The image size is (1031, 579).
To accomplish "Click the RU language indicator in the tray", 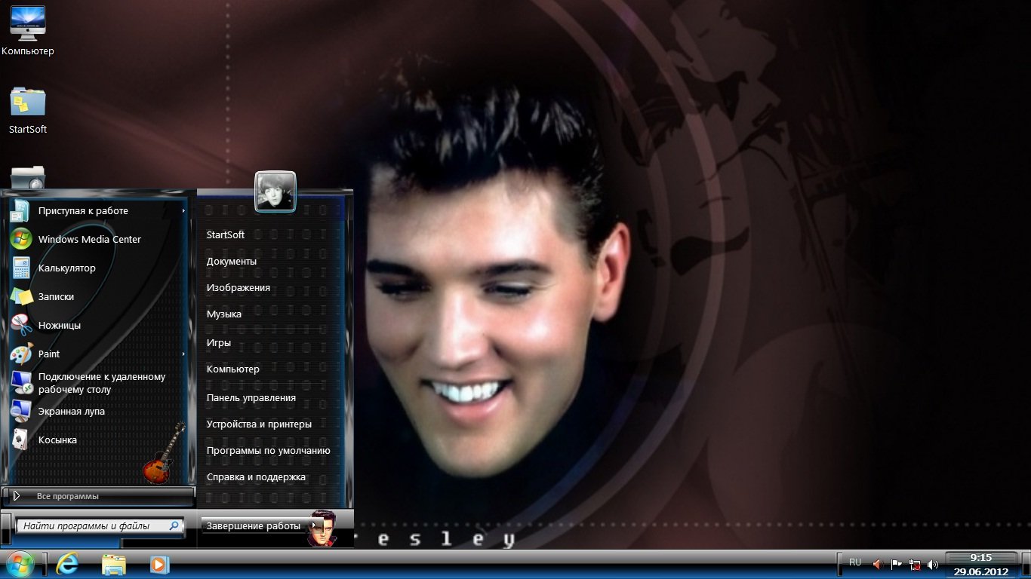I will point(854,562).
